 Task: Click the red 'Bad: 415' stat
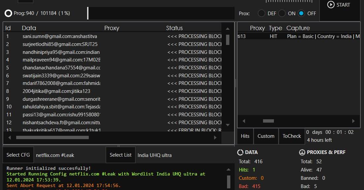249,186
